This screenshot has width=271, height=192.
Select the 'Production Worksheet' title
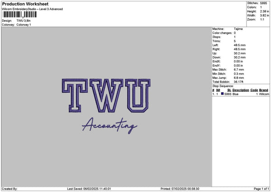pos(25,4)
